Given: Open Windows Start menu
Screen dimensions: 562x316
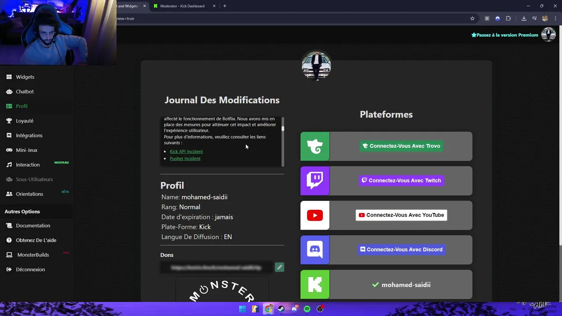Looking at the screenshot, I should click(x=242, y=309).
